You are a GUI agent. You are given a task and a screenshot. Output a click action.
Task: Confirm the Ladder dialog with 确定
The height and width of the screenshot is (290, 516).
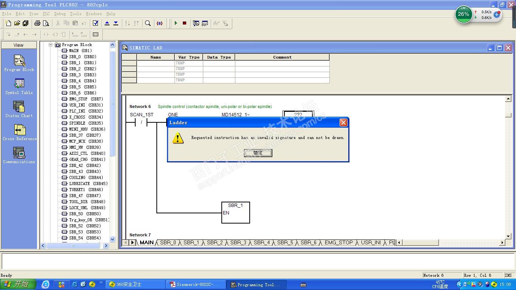(258, 153)
